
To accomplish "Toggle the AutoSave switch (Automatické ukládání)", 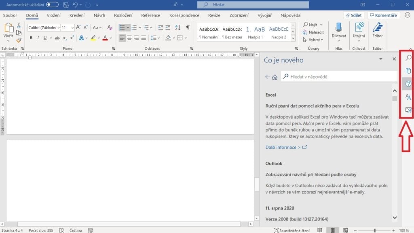I will 52,5.
